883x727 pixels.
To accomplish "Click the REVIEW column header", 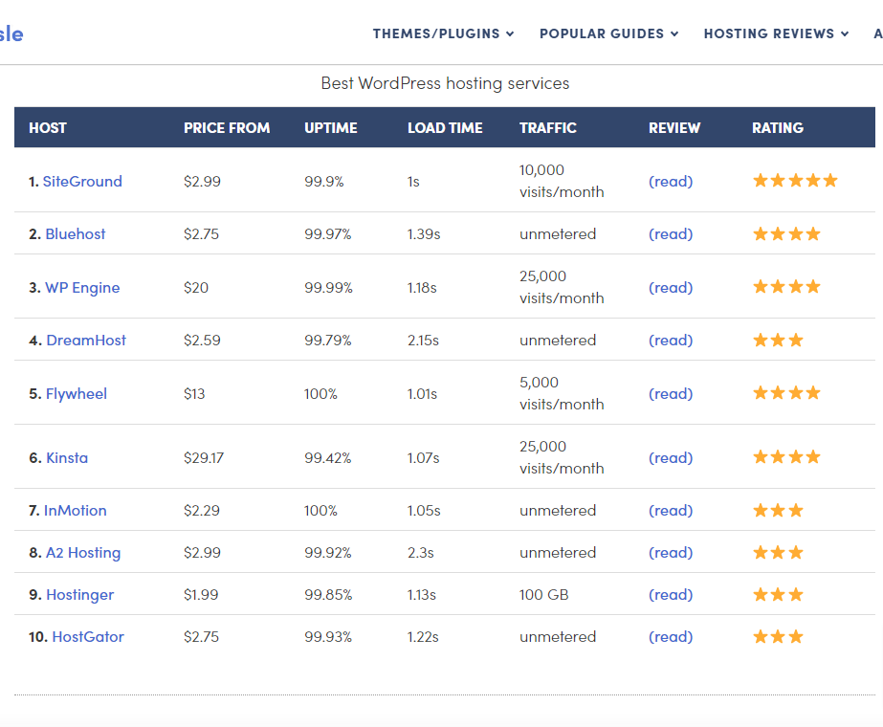I will pyautogui.click(x=674, y=128).
